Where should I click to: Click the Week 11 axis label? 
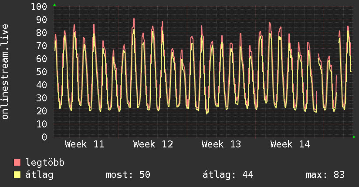point(85,144)
